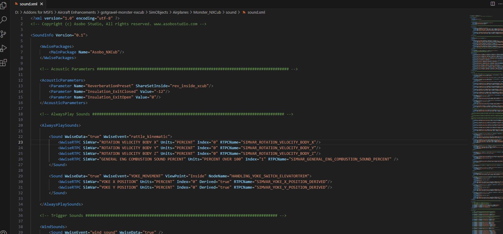Click line number 23 in the gutter
The image size is (503, 234).
(20, 142)
